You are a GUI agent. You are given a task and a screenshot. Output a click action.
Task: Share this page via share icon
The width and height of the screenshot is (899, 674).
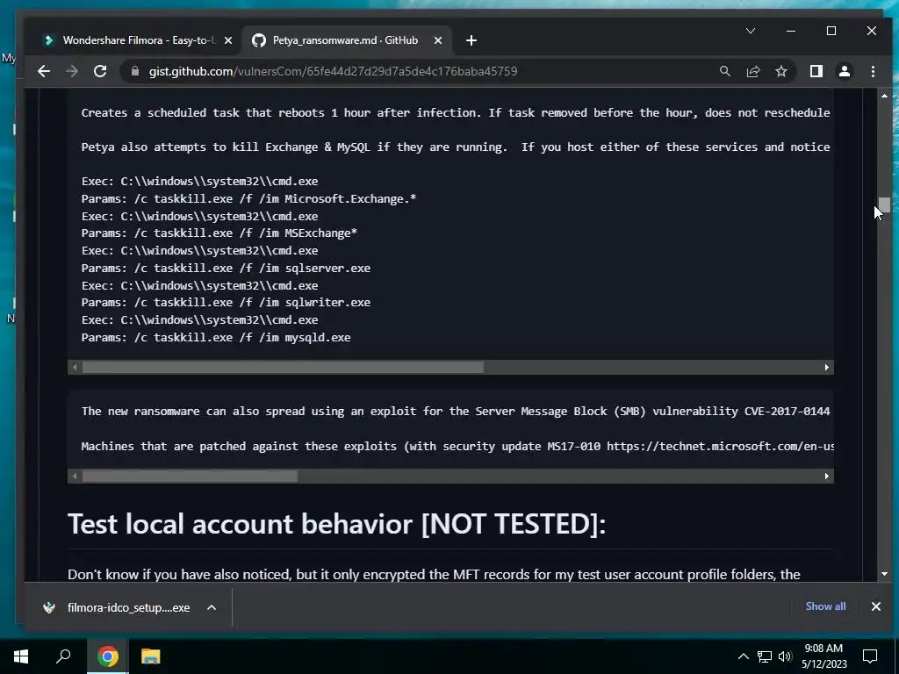tap(752, 71)
